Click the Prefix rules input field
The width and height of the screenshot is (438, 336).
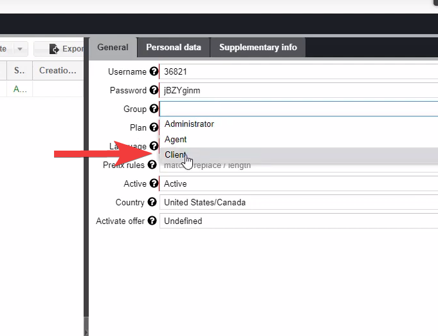pos(298,165)
